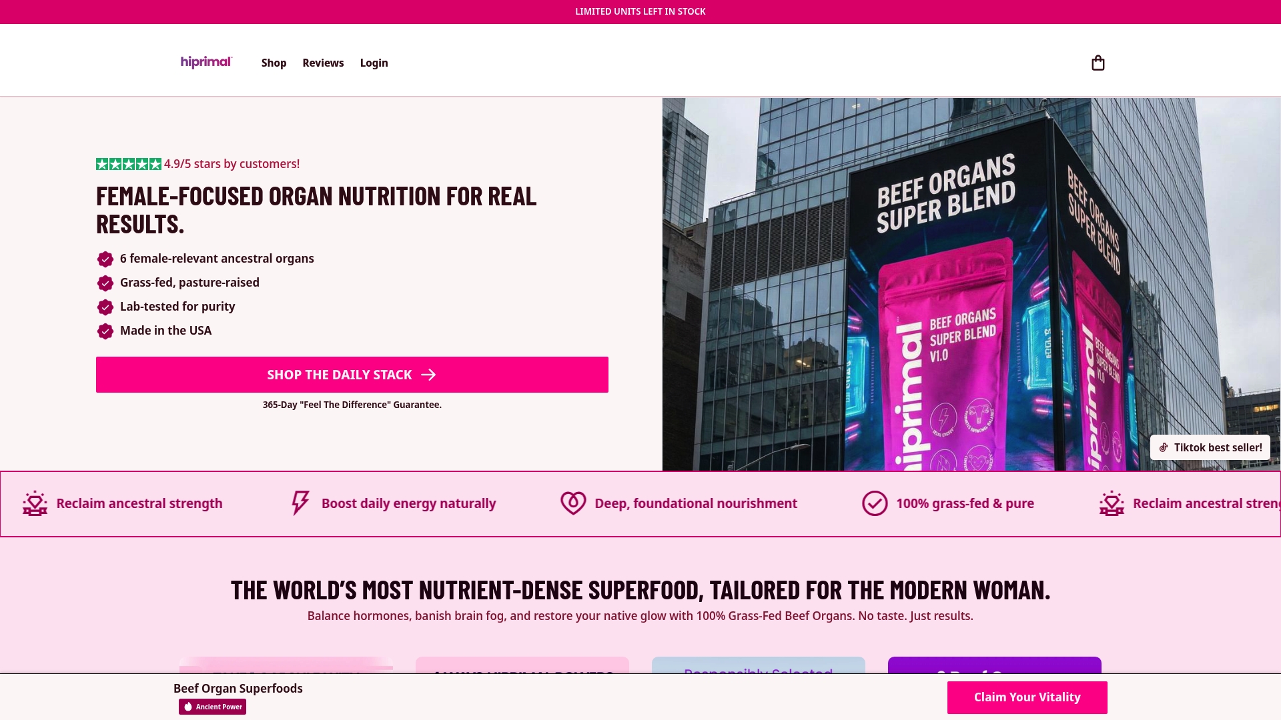1281x720 pixels.
Task: Click 'World's most nutrient-dense superfood' heading
Action: pyautogui.click(x=640, y=590)
